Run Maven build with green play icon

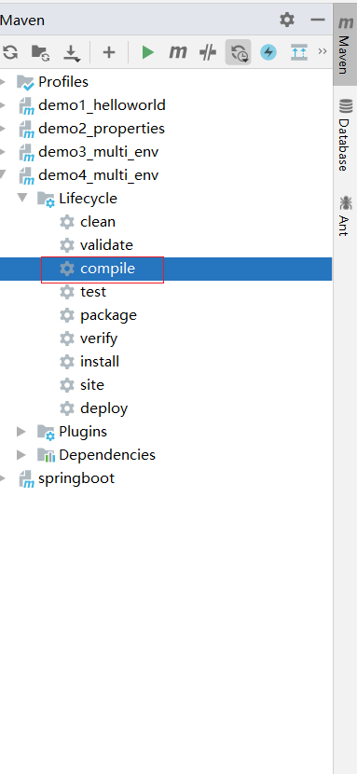tap(147, 52)
